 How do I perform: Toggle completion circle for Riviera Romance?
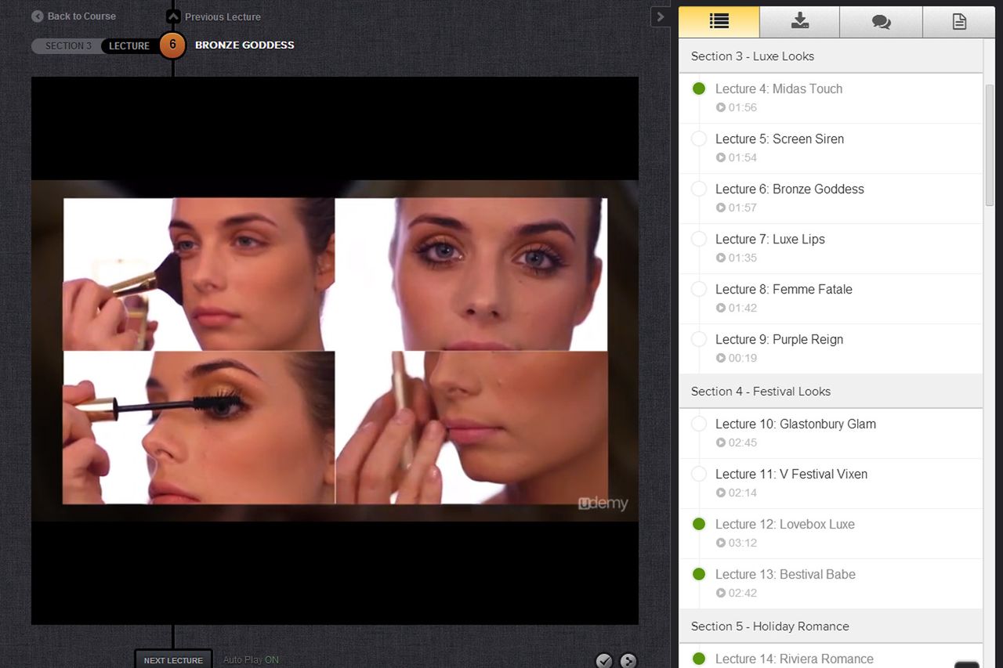pos(699,659)
